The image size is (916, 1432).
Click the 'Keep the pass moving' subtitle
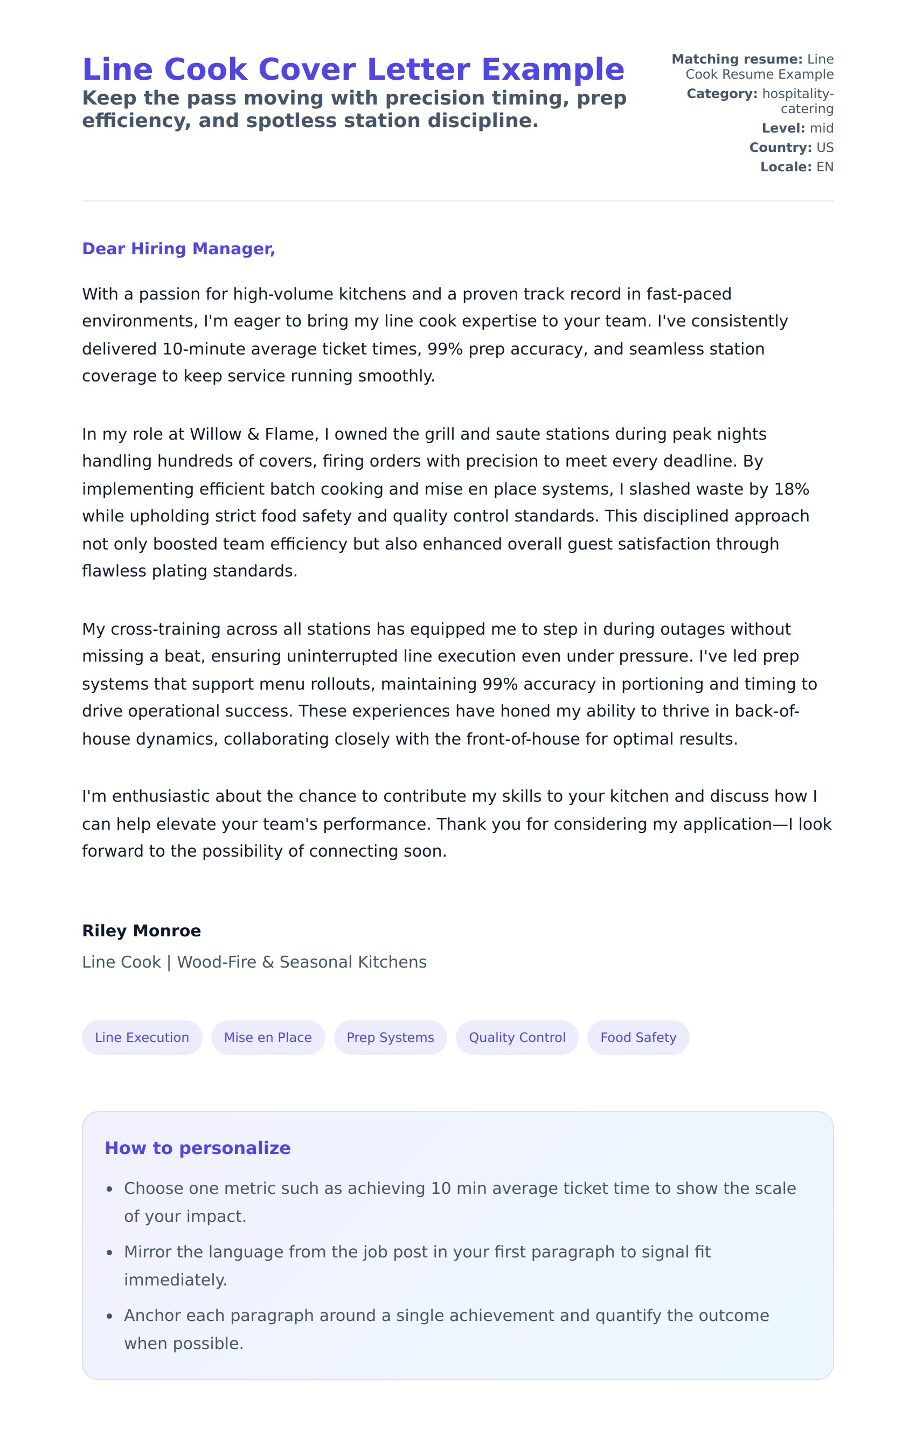[354, 109]
